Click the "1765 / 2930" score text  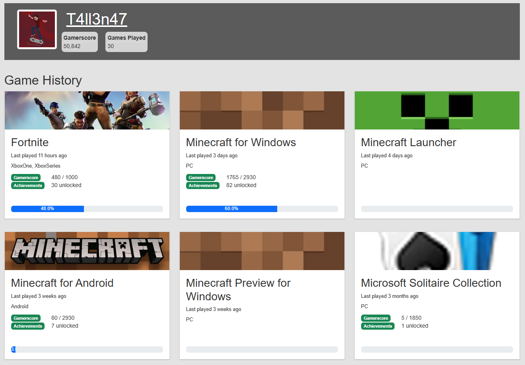[x=241, y=177]
